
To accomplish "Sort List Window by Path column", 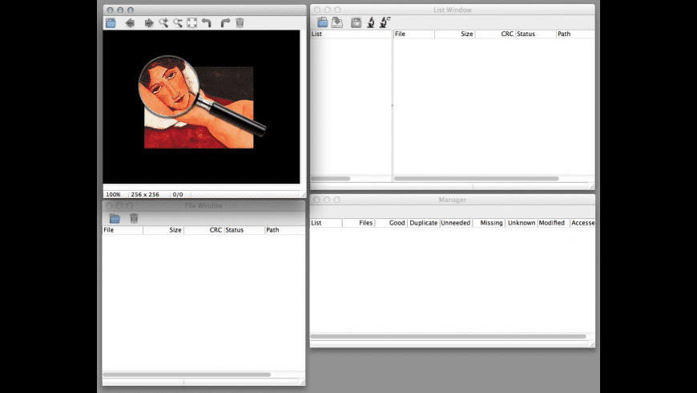I will pyautogui.click(x=576, y=34).
